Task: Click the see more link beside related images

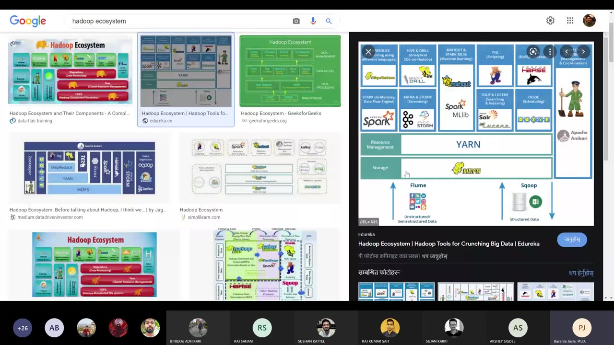Action: (x=581, y=273)
